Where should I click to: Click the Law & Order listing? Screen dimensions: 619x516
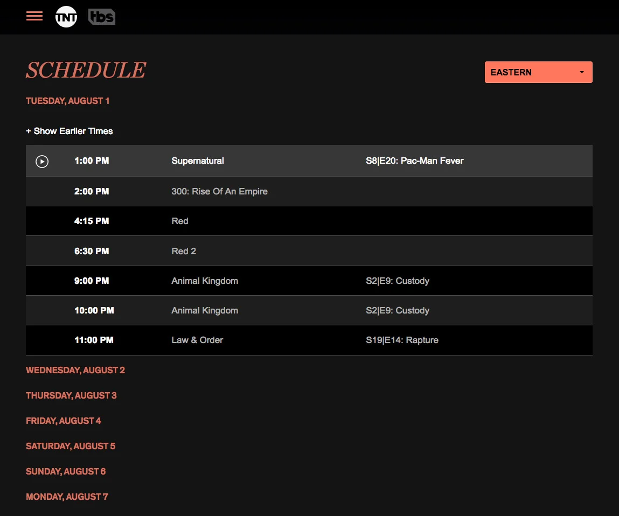pos(197,340)
